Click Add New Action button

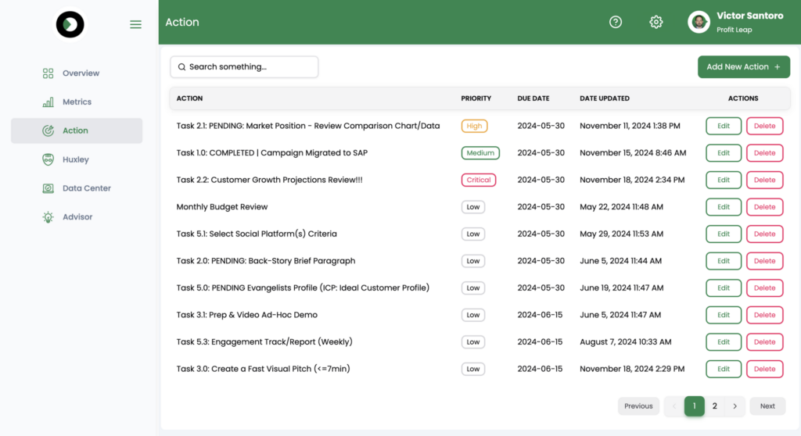744,67
